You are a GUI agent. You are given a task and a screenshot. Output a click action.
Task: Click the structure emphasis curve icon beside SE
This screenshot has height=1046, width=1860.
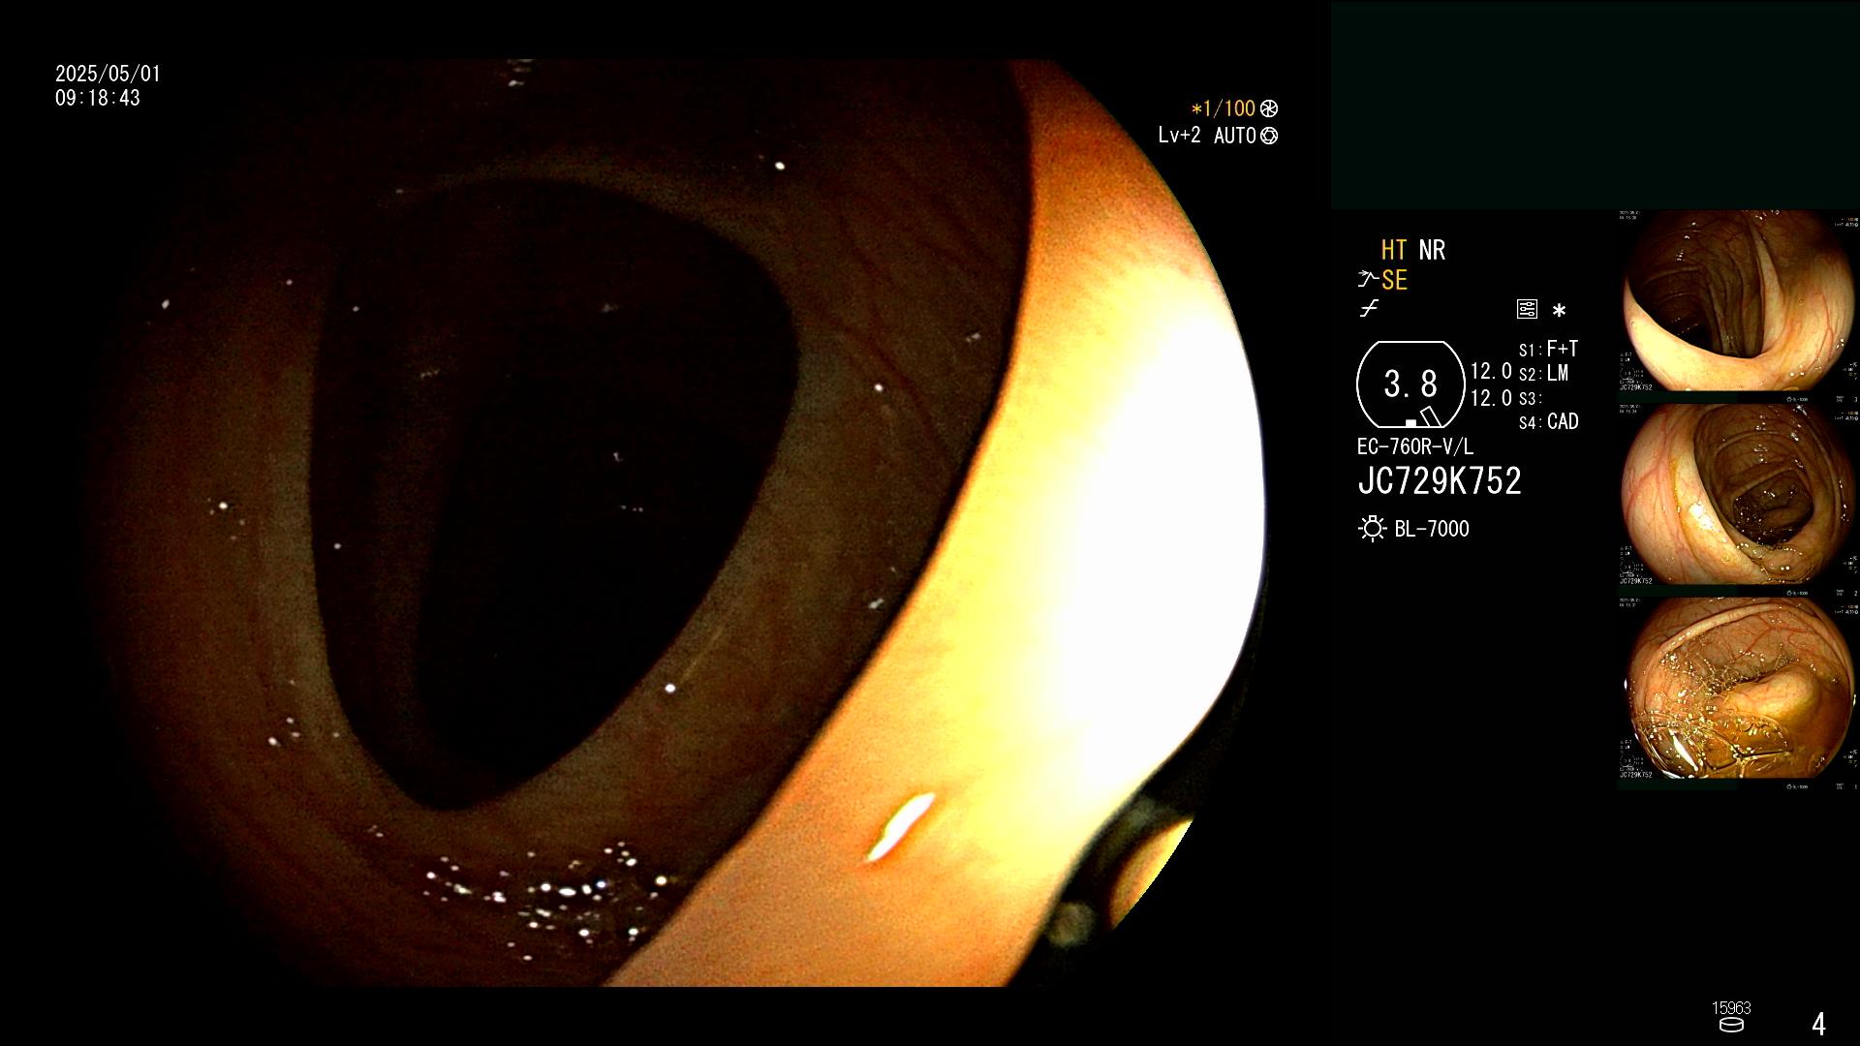coord(1367,280)
